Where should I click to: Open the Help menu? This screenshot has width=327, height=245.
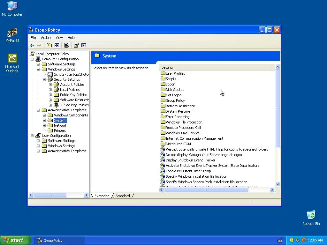71,38
